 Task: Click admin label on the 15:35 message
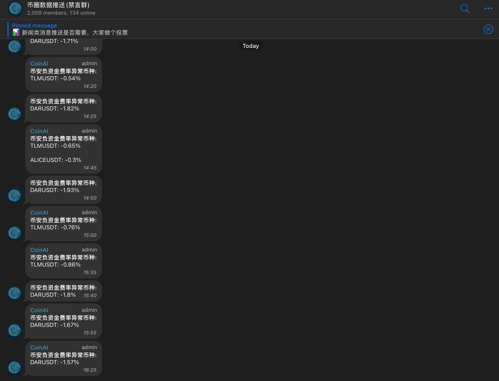coord(89,250)
